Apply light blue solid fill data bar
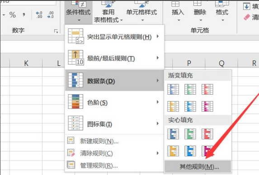 point(190,151)
